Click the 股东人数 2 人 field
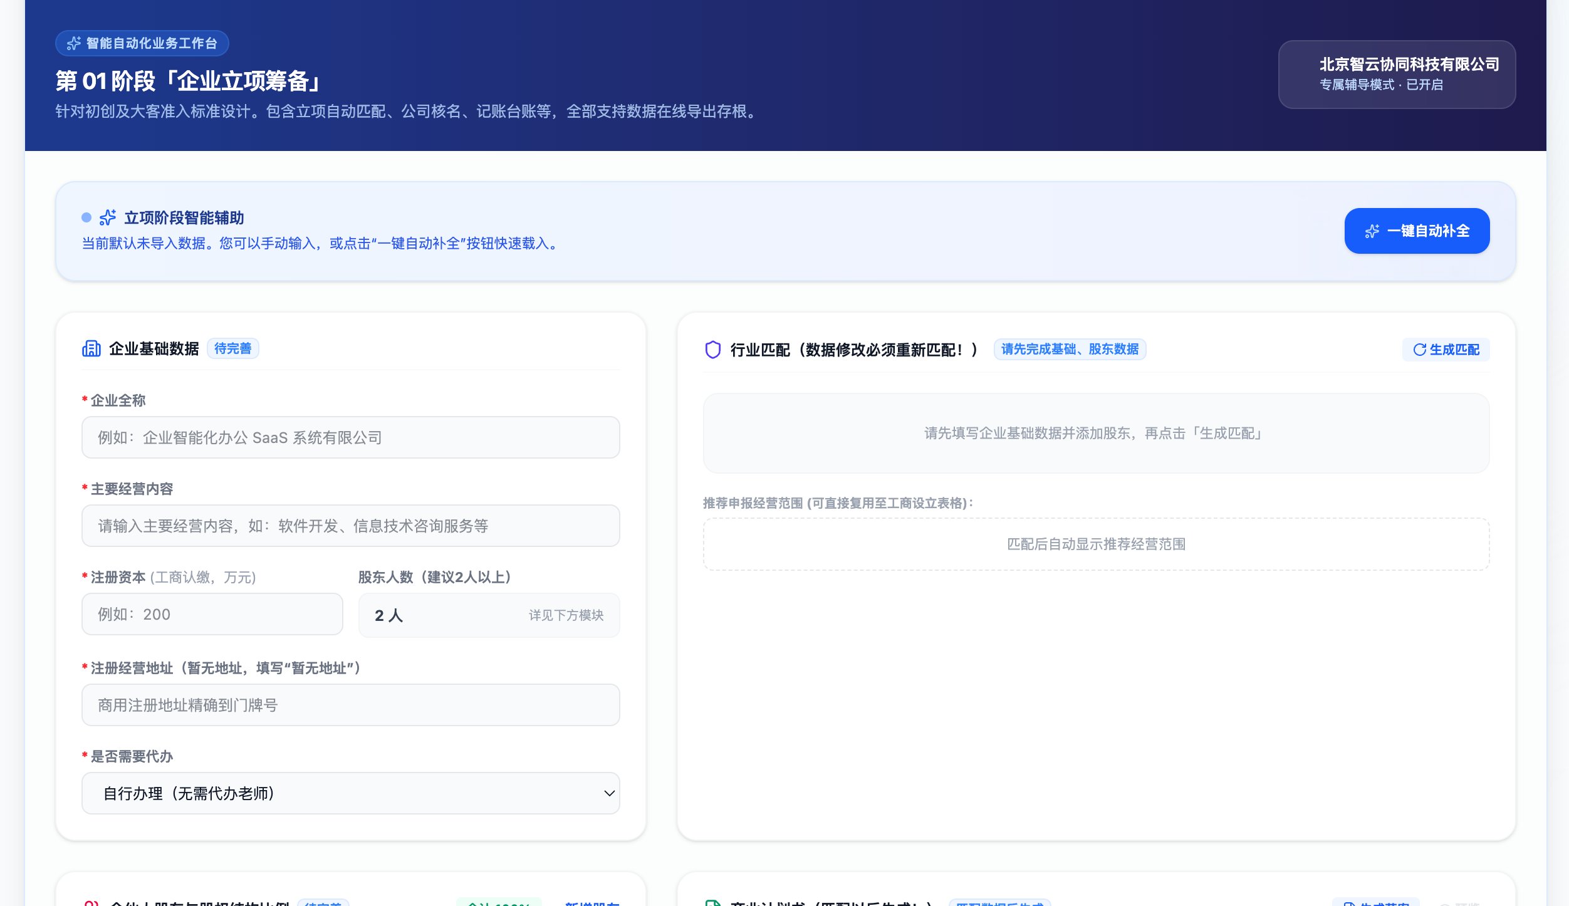Screen dimensions: 1569x906 489,615
